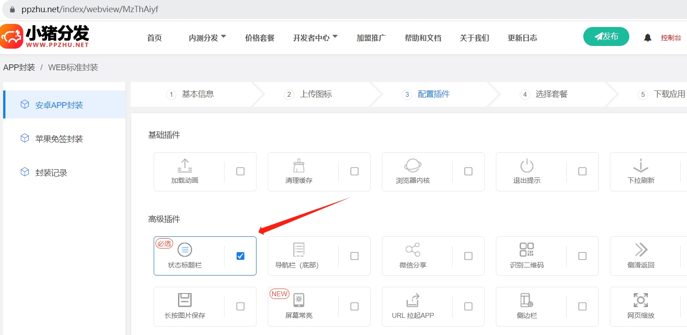Image resolution: width=687 pixels, height=335 pixels.
Task: Click the notification bell icon
Action: click(648, 37)
